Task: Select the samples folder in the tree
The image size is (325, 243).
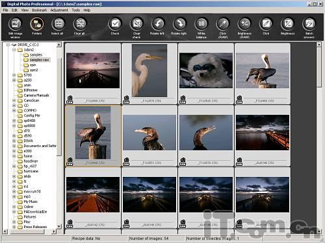Action: point(36,55)
